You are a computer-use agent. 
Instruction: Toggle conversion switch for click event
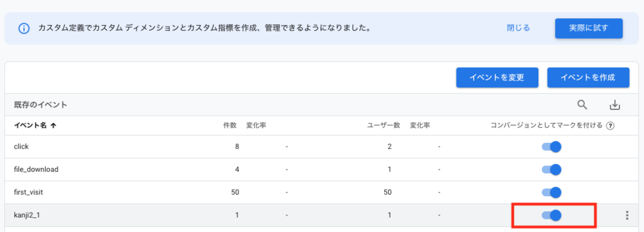click(x=552, y=146)
